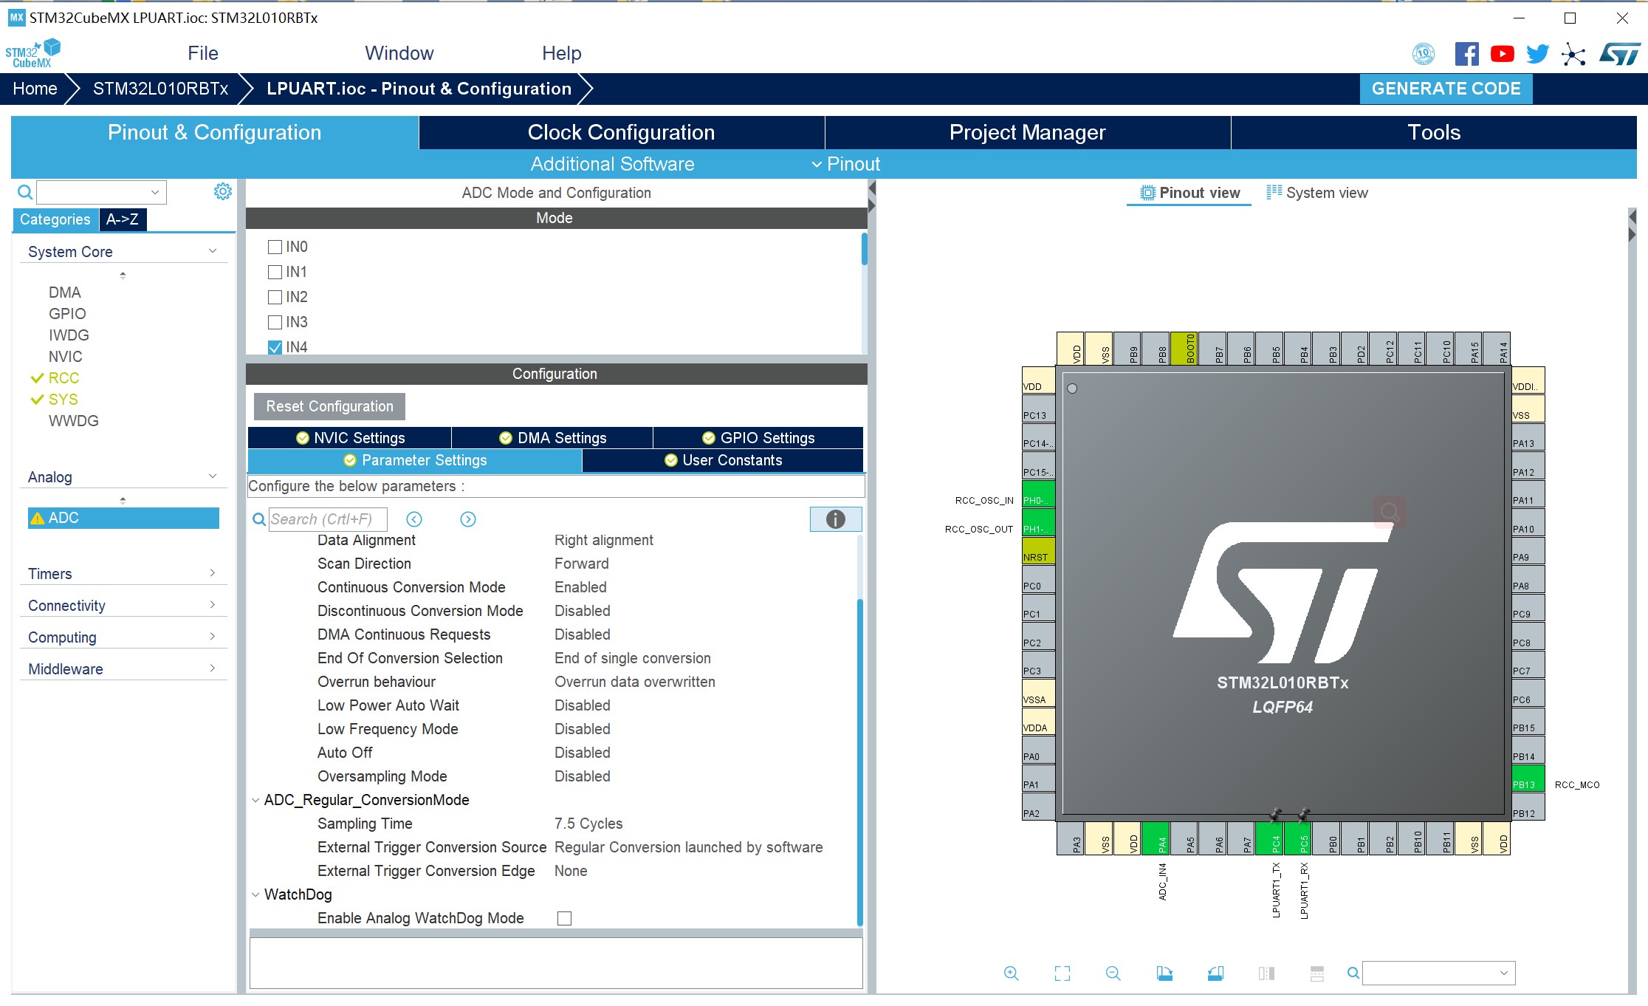Collapse the System Core category
This screenshot has width=1648, height=1006.
coord(213,250)
